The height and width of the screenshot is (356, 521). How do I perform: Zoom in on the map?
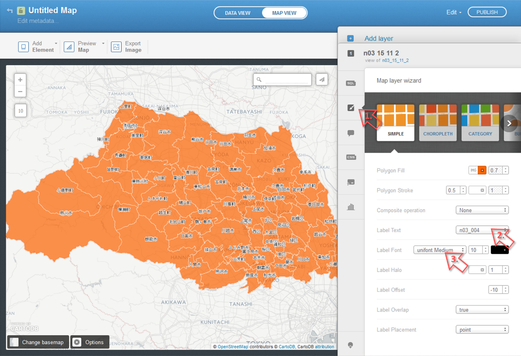pos(20,80)
